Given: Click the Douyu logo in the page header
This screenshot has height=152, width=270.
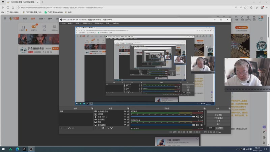Looking at the screenshot, I should pos(14,19).
